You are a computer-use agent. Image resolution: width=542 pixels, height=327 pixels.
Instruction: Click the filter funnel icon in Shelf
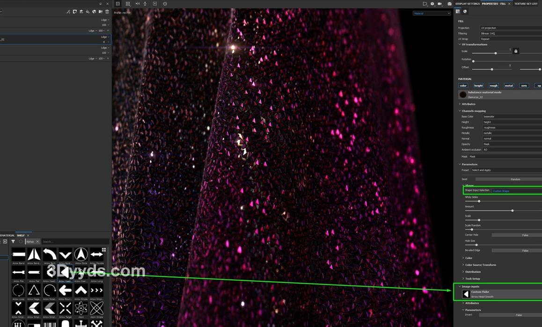point(13,241)
